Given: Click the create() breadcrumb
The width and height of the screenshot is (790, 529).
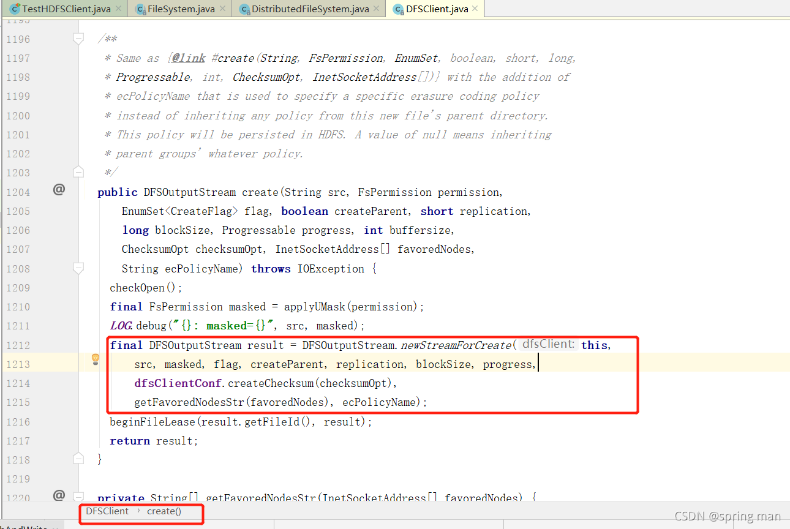Looking at the screenshot, I should (x=164, y=511).
